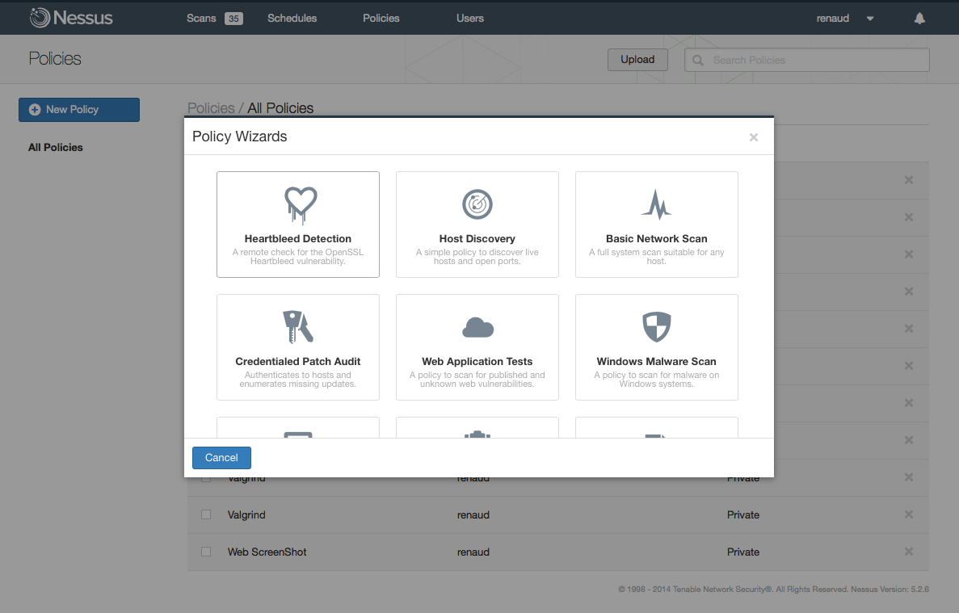Close the Policy Wizards dialog
The image size is (959, 613).
(x=754, y=137)
